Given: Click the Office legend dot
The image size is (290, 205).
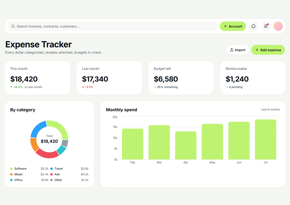Looking at the screenshot, I should [11, 180].
